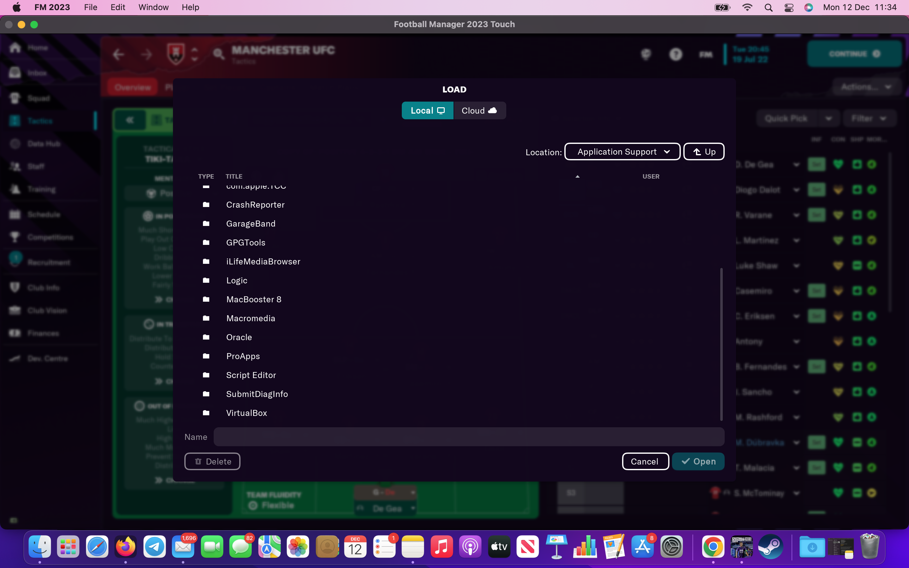
Task: Switch to Local storage in Load dialog
Action: click(427, 110)
